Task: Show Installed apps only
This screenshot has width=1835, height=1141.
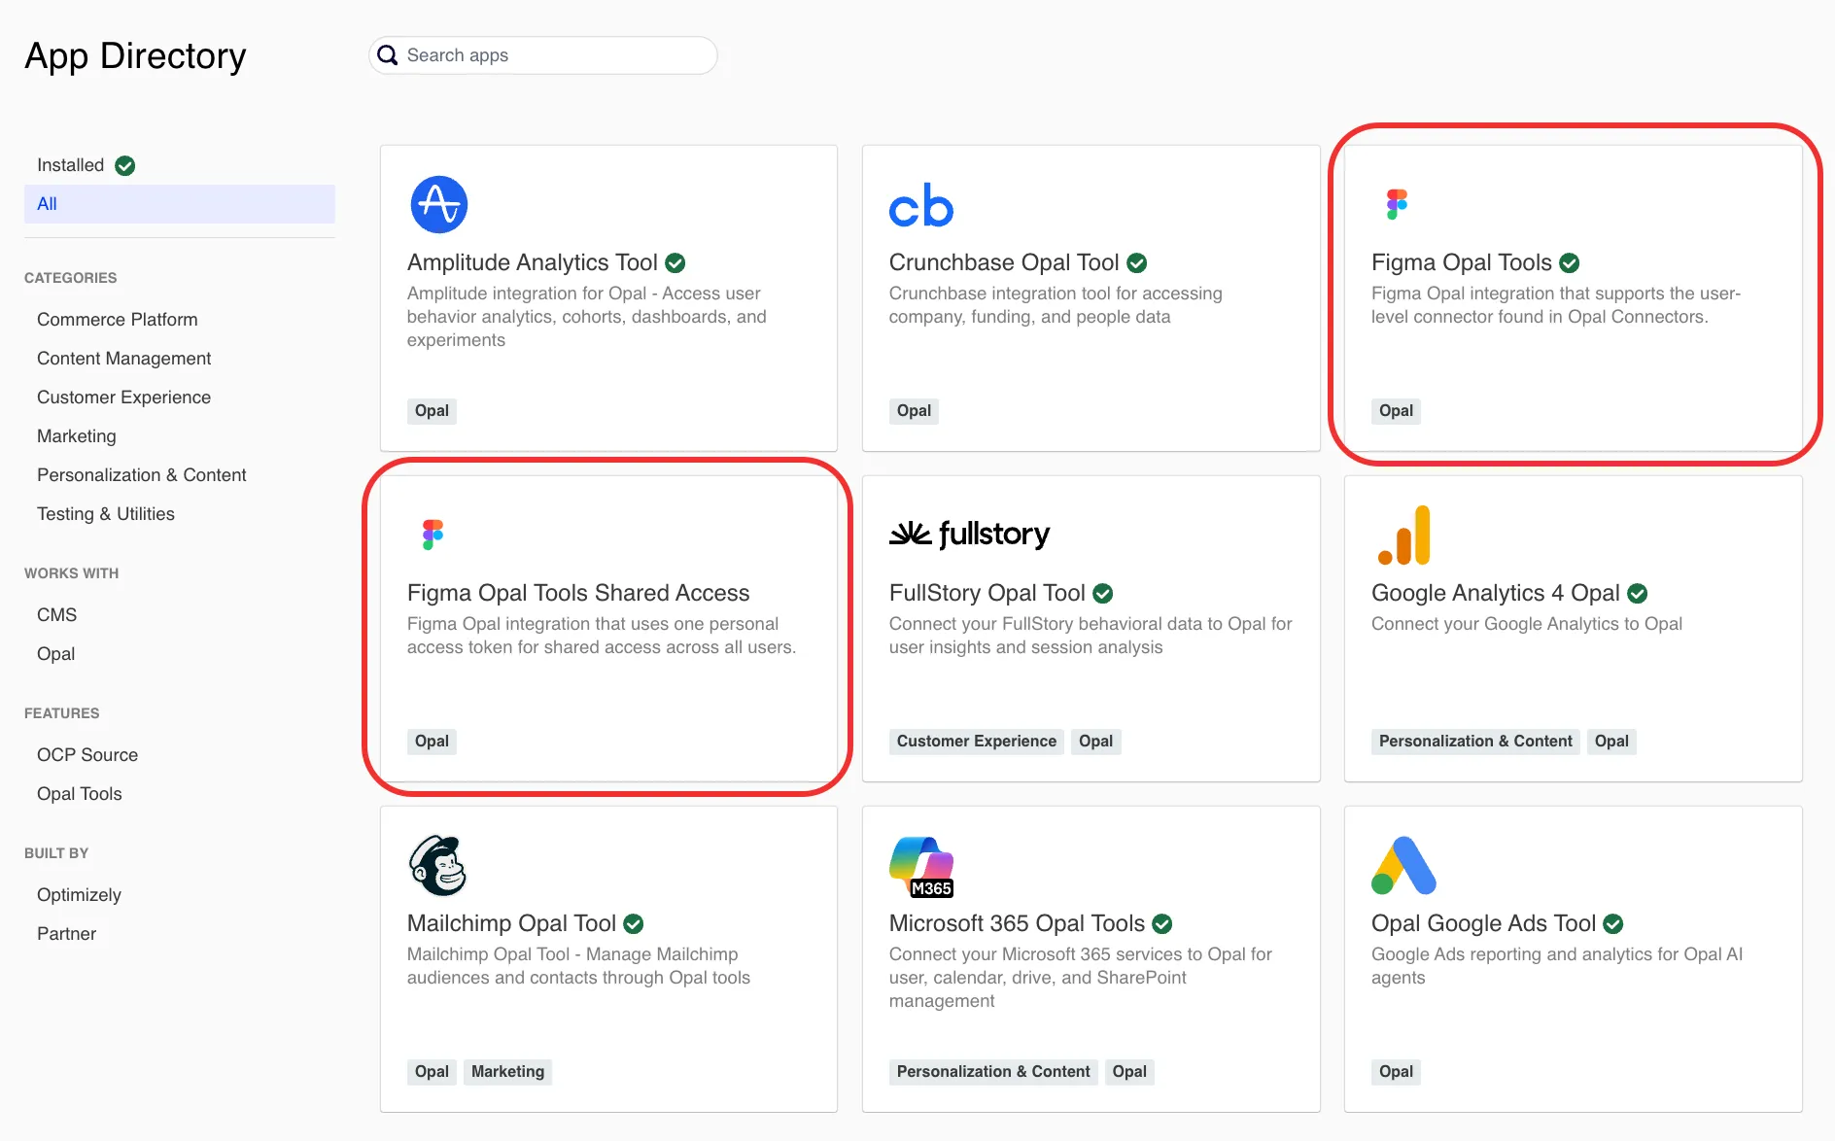Action: coord(180,165)
